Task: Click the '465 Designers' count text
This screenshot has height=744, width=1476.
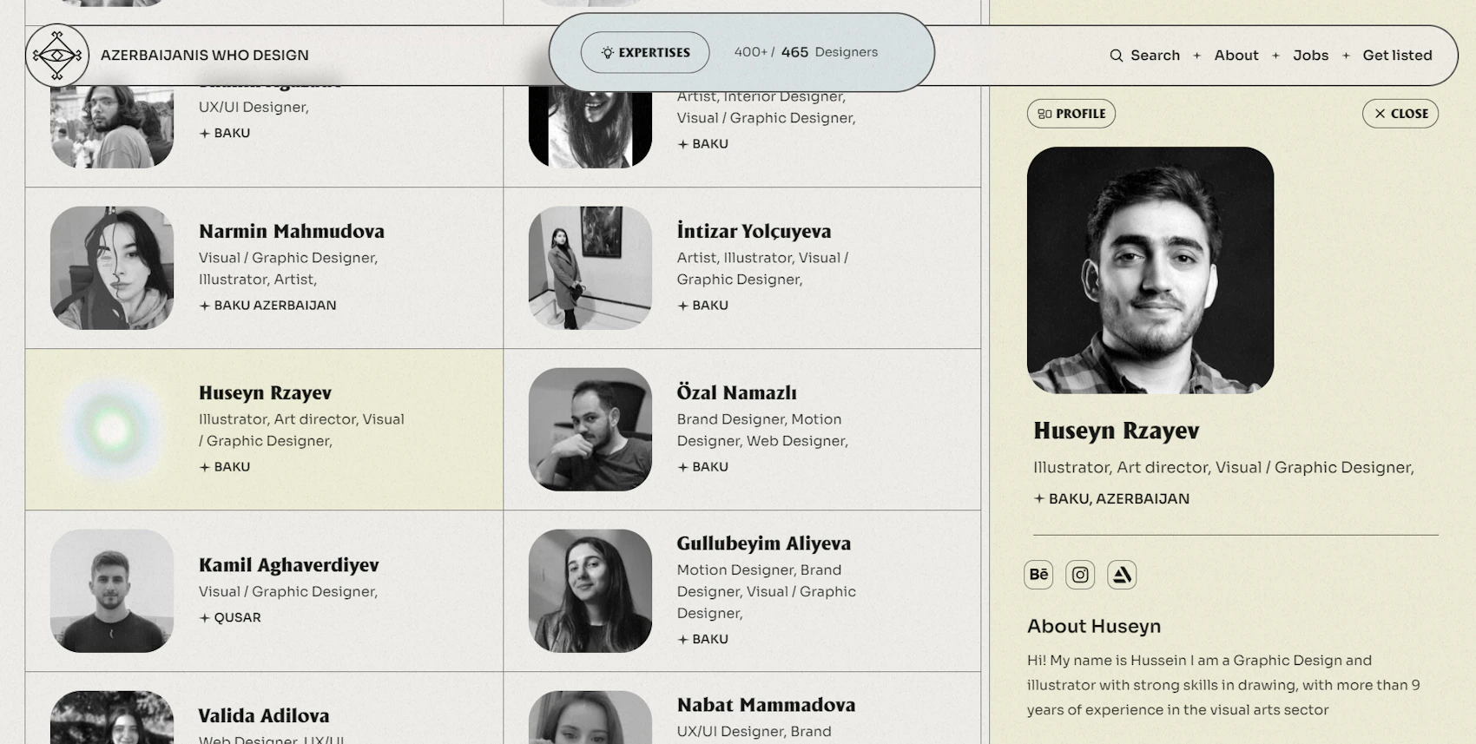Action: (829, 52)
